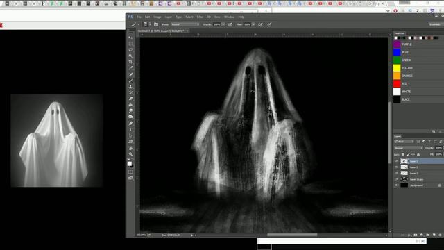Open the Flow slider arrow in options bar
The image size is (444, 250).
(253, 24)
